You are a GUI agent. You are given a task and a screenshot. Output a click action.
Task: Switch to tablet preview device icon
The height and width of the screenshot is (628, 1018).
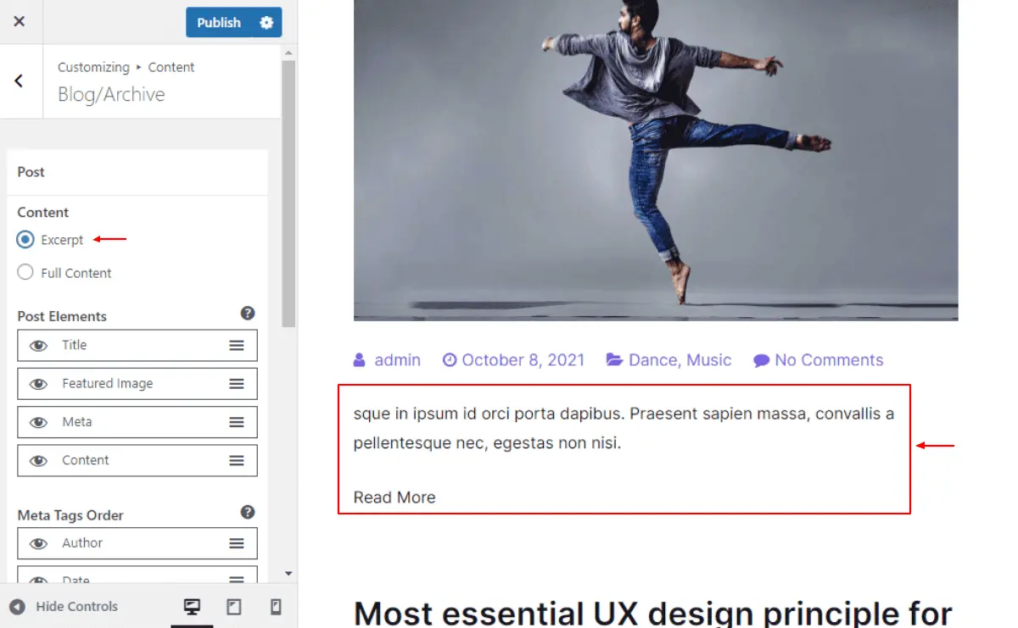(x=234, y=607)
